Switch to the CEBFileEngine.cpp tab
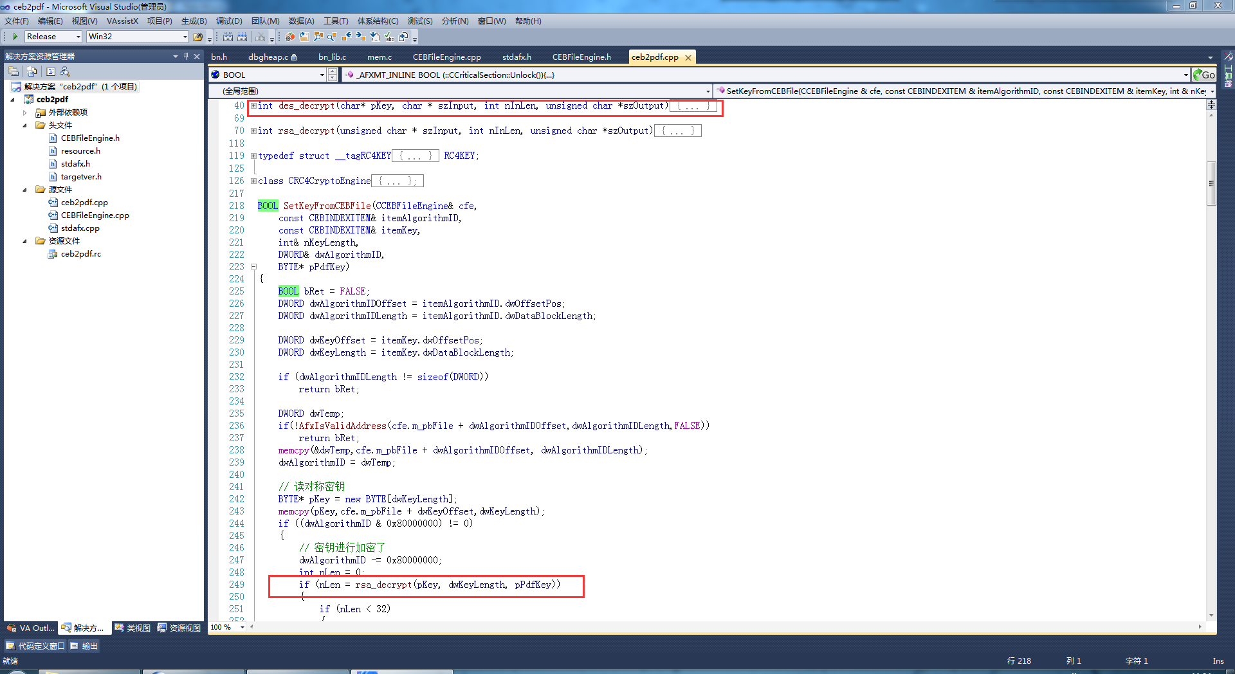This screenshot has height=674, width=1235. click(x=446, y=57)
